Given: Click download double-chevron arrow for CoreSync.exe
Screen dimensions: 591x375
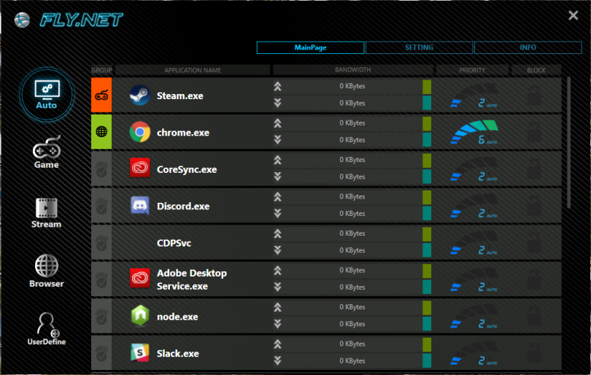Looking at the screenshot, I should point(277,177).
